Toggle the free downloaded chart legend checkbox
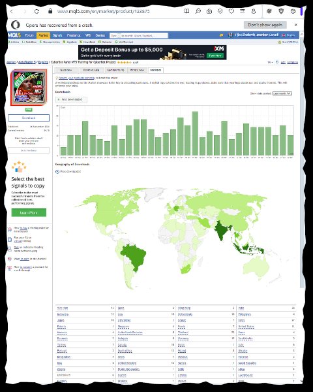 [59, 99]
